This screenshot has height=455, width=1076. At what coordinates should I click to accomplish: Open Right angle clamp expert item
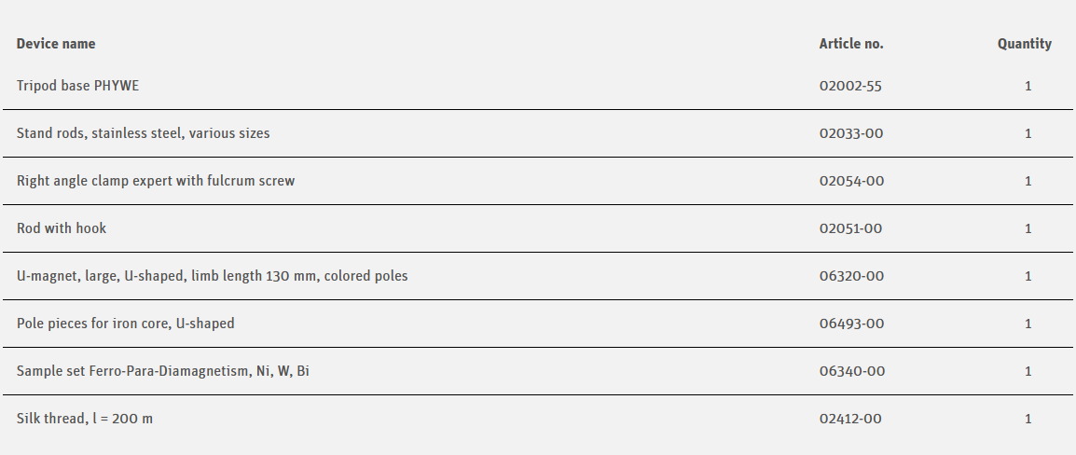click(x=156, y=181)
